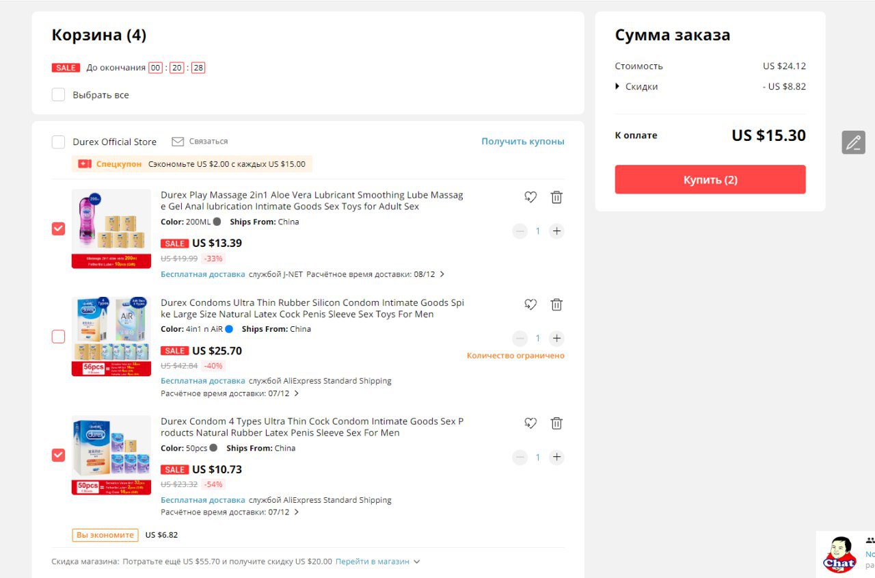Click the 200ML color swatch dot
The width and height of the screenshot is (875, 578).
(217, 222)
